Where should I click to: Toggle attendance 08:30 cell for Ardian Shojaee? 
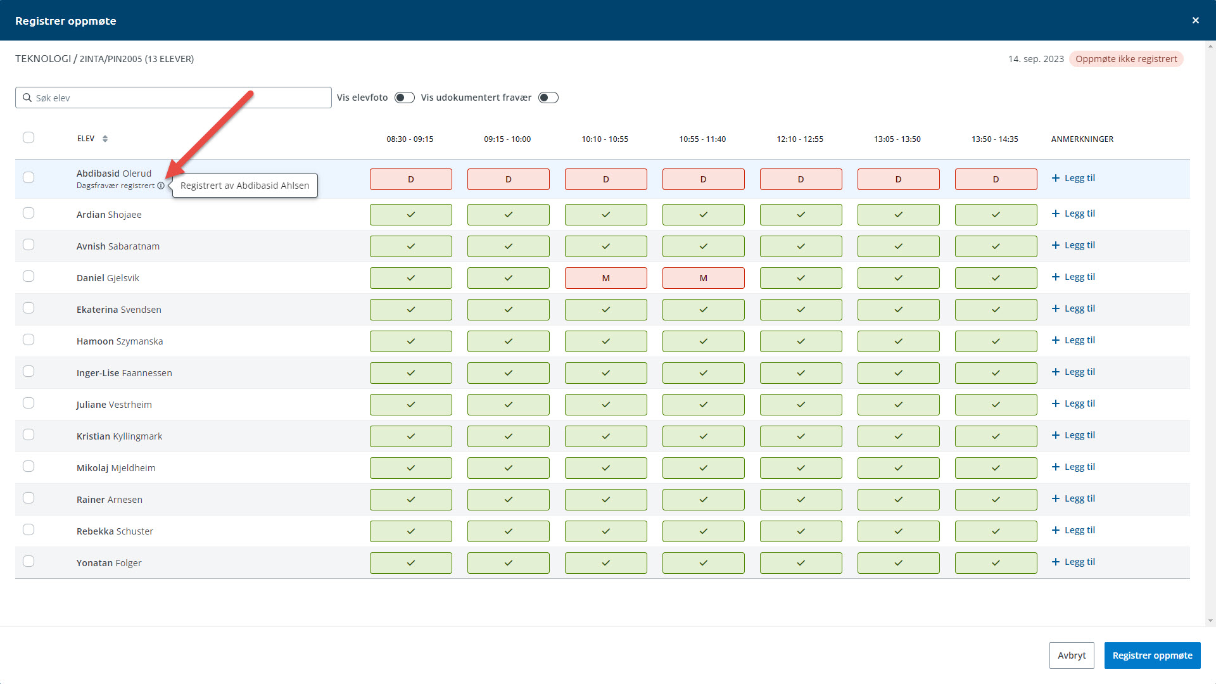[411, 215]
